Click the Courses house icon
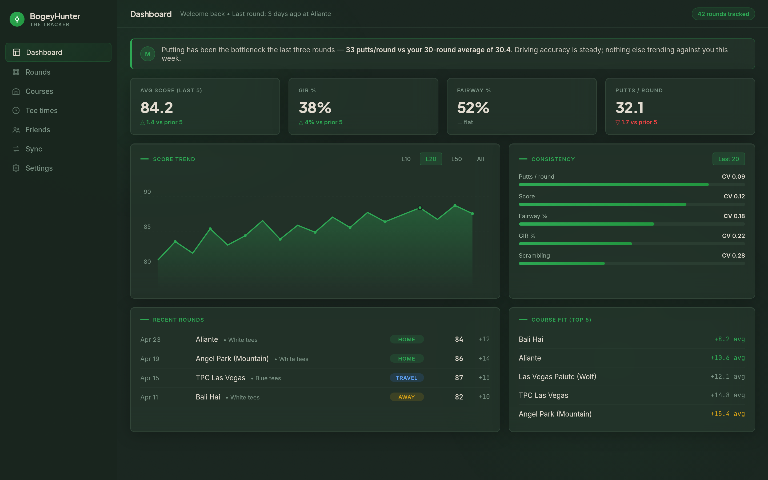768x480 pixels. pyautogui.click(x=16, y=91)
